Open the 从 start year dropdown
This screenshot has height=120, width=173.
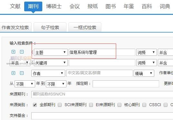(x=25, y=84)
